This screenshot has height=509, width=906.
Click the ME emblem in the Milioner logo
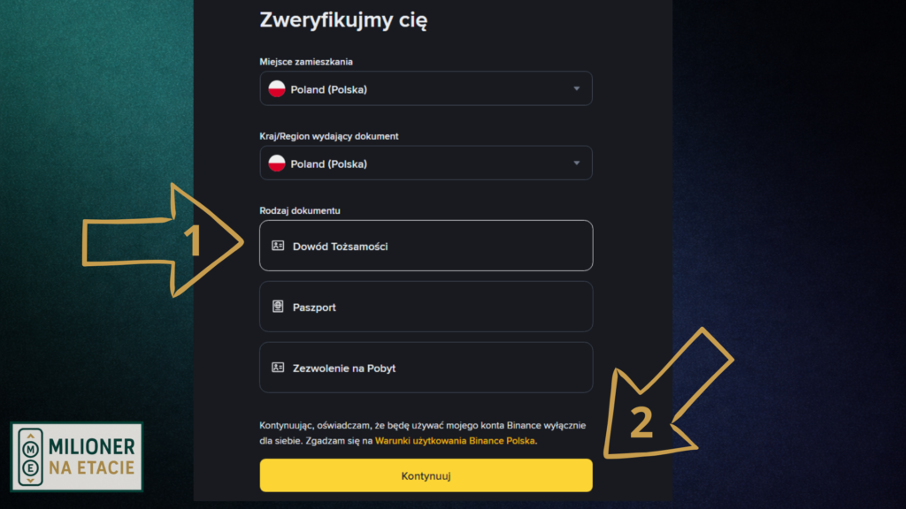click(x=32, y=456)
